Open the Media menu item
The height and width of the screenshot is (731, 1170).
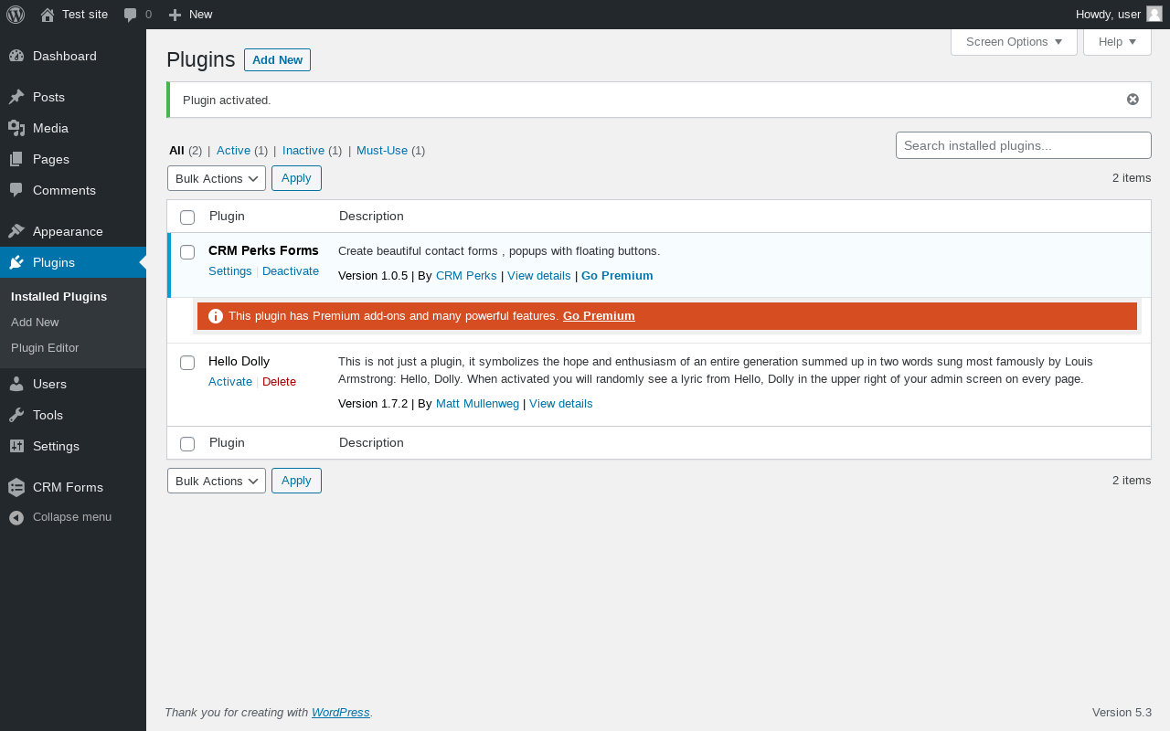73,128
